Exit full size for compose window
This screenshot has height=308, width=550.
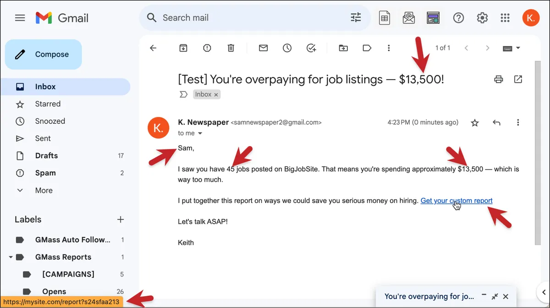(x=495, y=297)
